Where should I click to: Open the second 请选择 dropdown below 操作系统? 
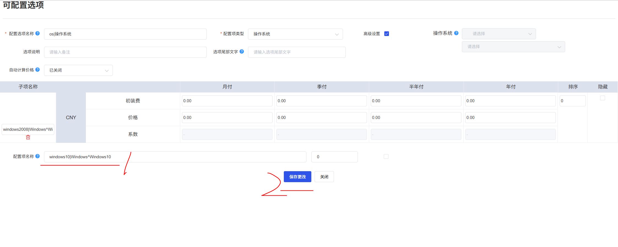513,47
